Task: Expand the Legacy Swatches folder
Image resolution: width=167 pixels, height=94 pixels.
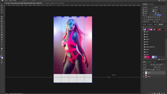Action: tap(143, 47)
